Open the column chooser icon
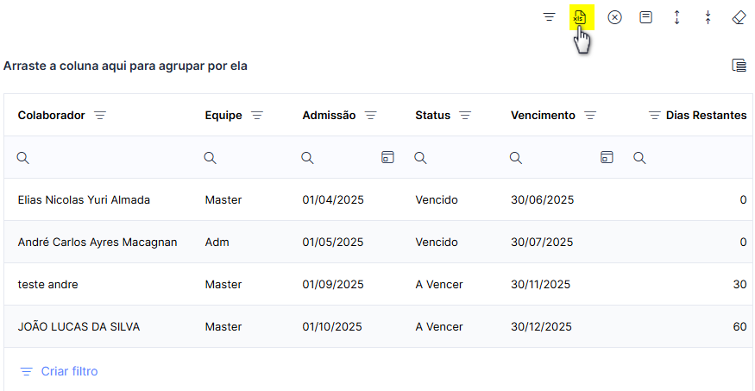Screen dimensions: 755x391 coord(739,65)
